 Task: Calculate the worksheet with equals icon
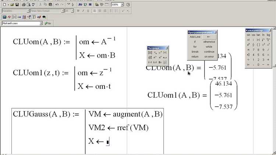[x=90, y=4]
